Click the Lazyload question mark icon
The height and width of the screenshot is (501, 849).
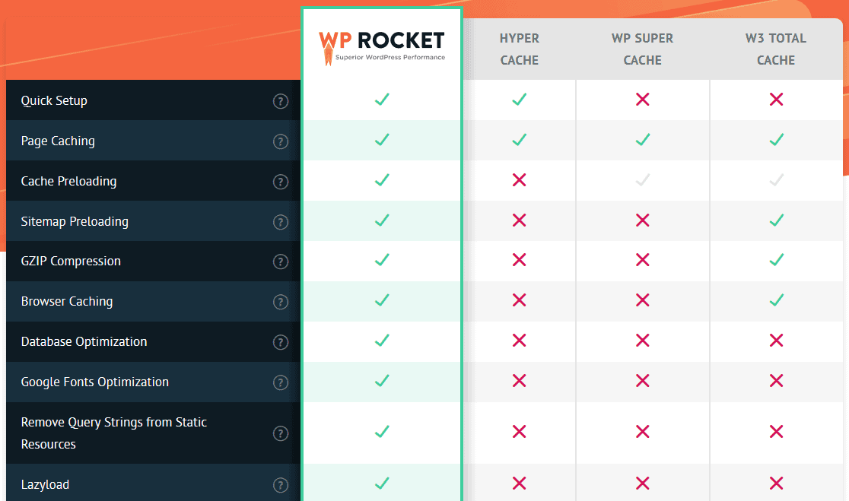pos(281,485)
